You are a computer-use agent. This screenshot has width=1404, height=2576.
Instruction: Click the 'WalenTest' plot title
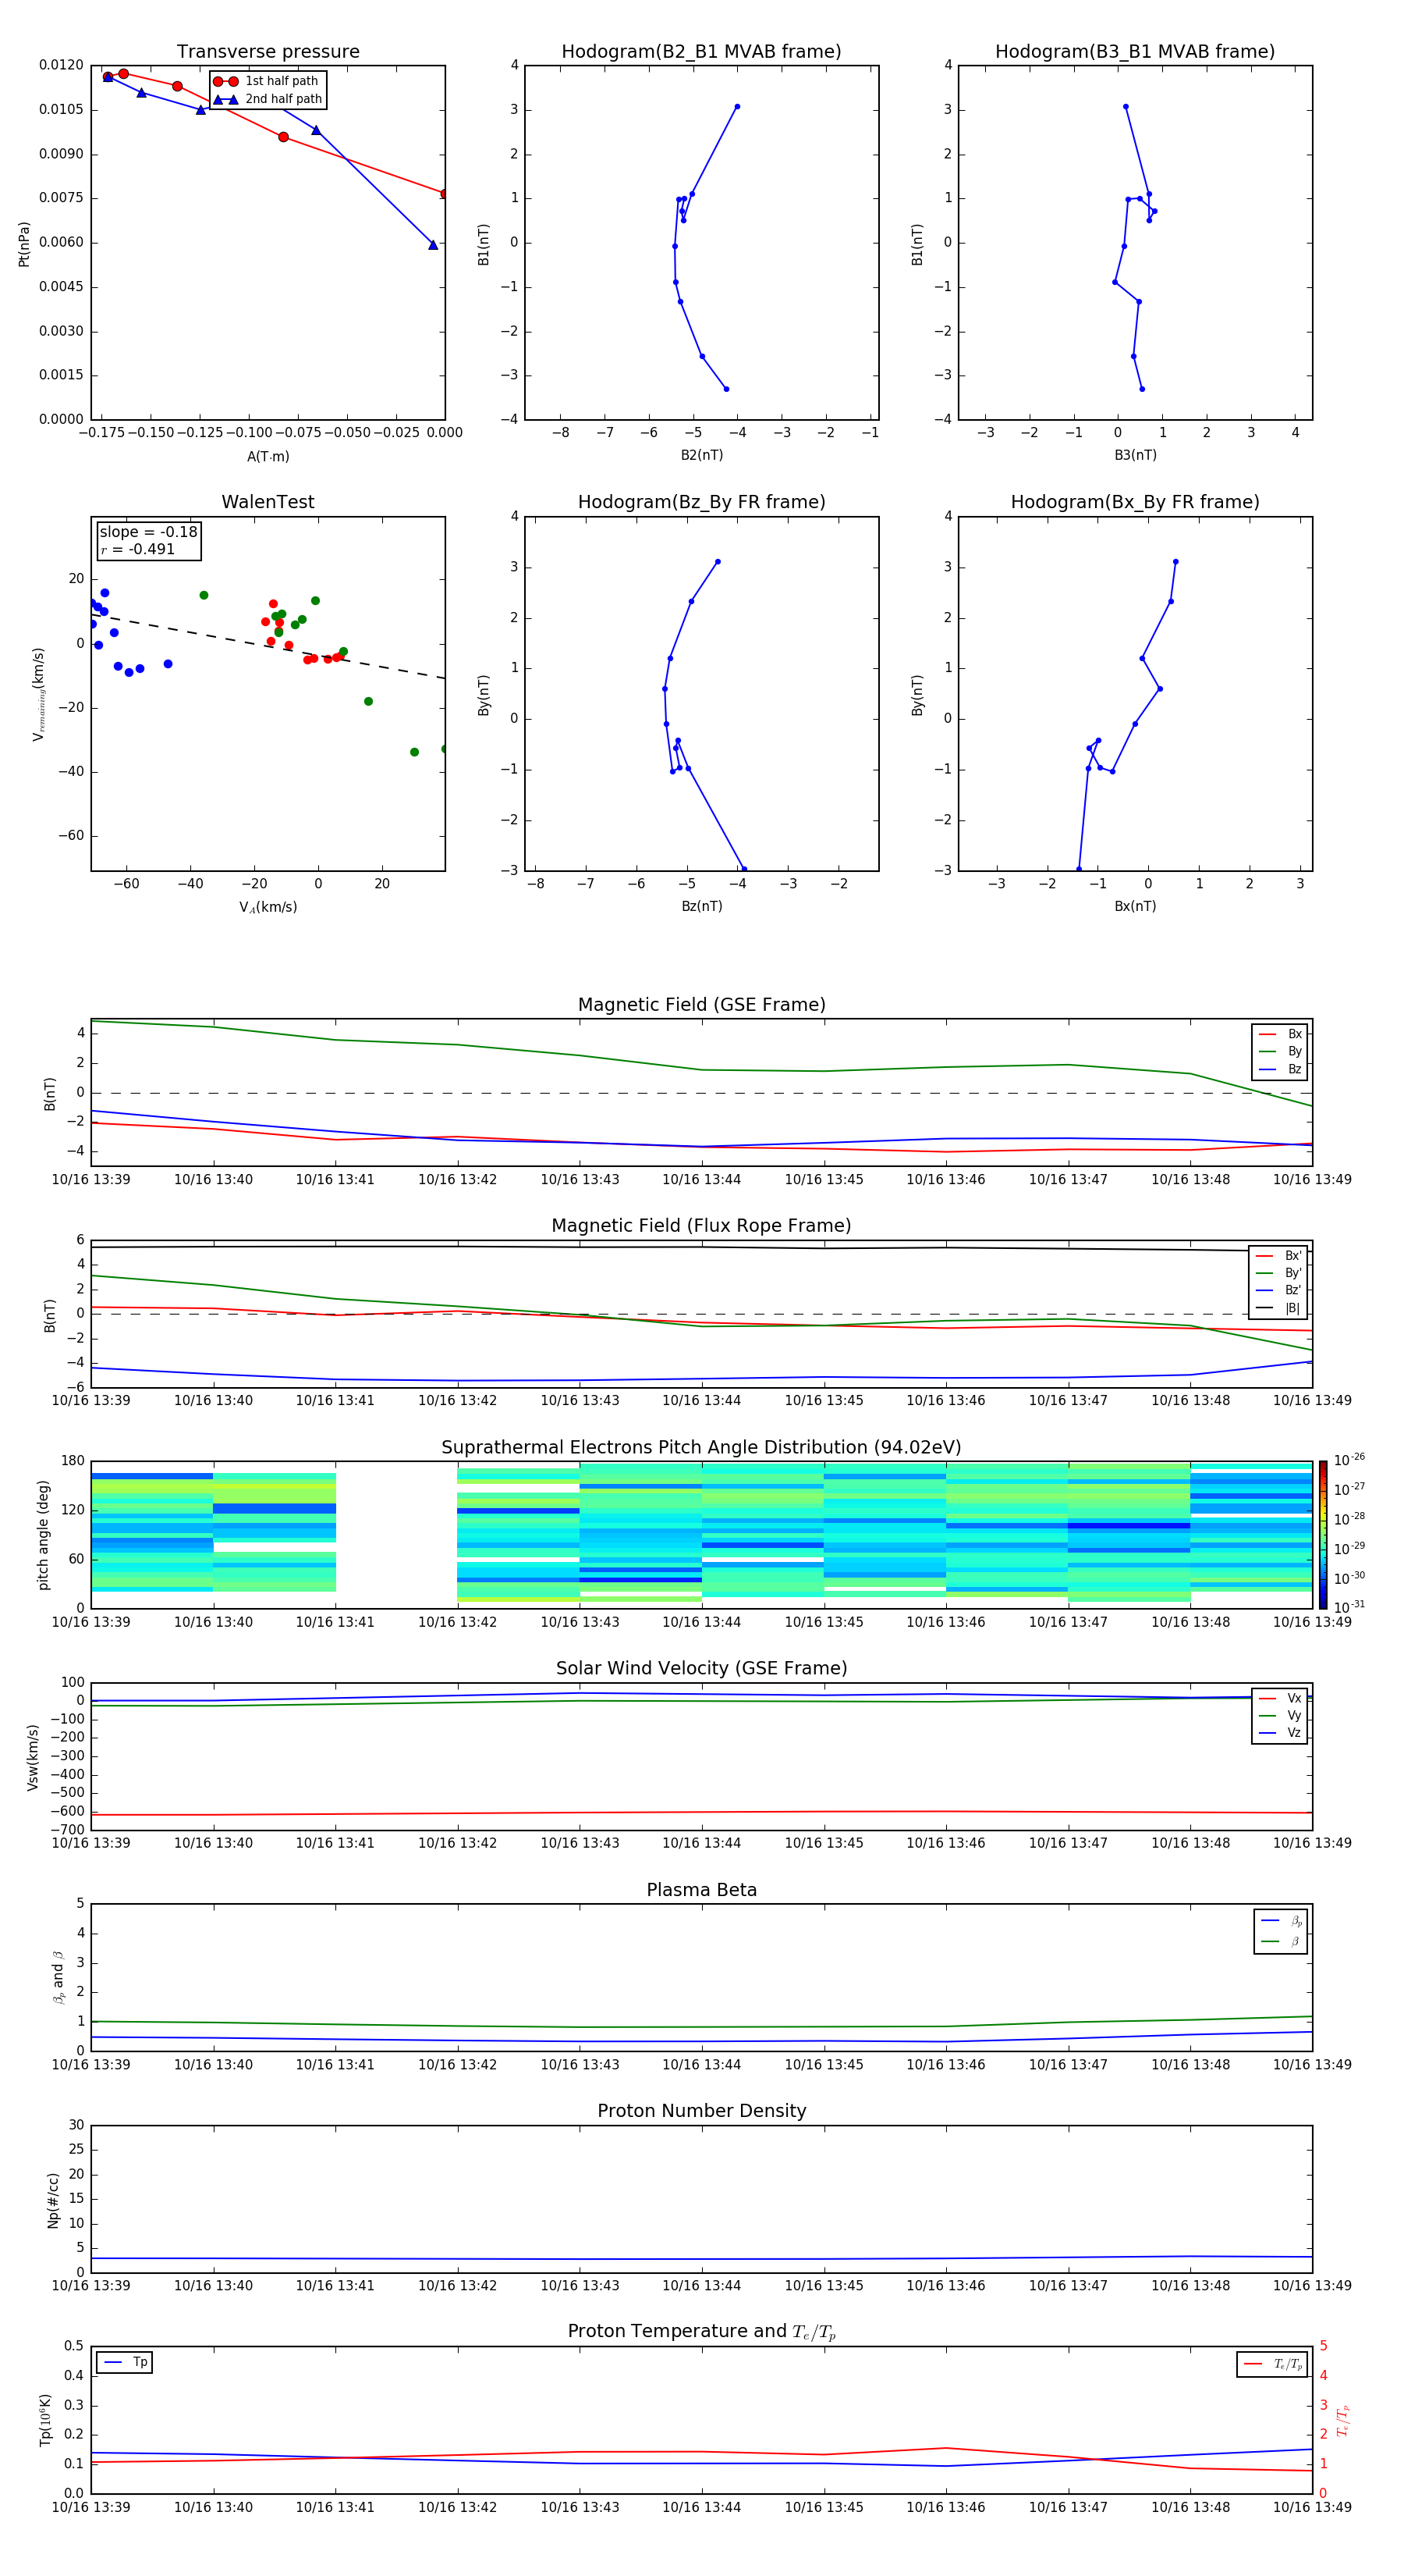point(268,502)
